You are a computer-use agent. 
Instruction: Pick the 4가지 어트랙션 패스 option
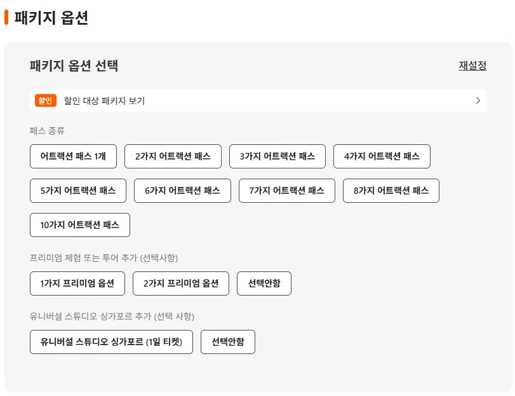(382, 156)
